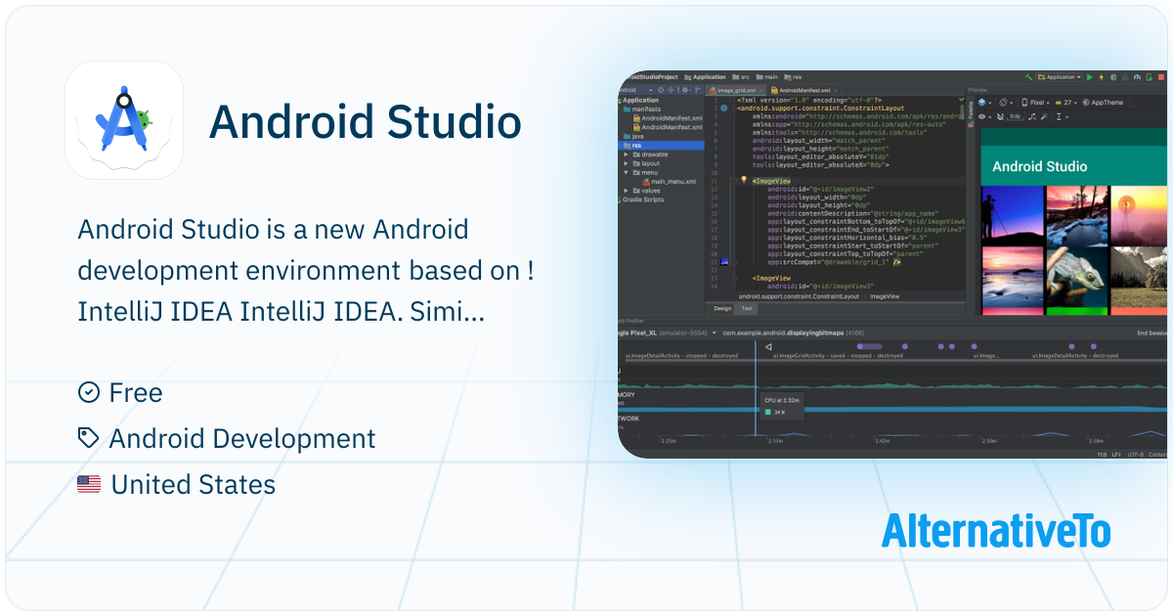Click the clear constraints icon
1173x616 pixels.
(x=1032, y=116)
